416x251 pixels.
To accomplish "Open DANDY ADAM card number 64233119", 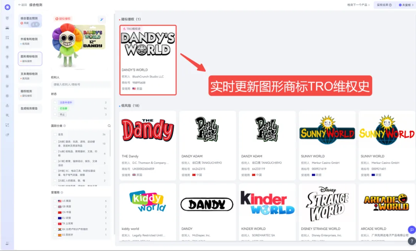I will (267, 146).
